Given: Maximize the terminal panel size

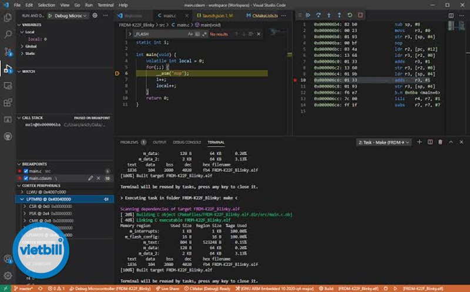Looking at the screenshot, I should click(451, 142).
